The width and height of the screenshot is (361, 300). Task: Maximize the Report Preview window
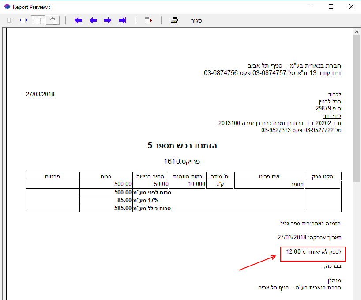pos(331,7)
